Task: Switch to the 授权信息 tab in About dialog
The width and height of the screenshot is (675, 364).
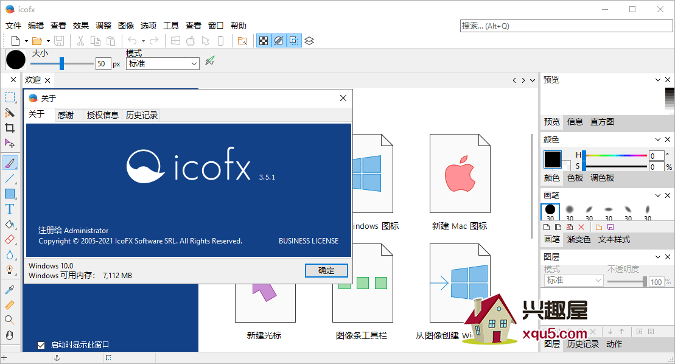Action: click(x=102, y=115)
